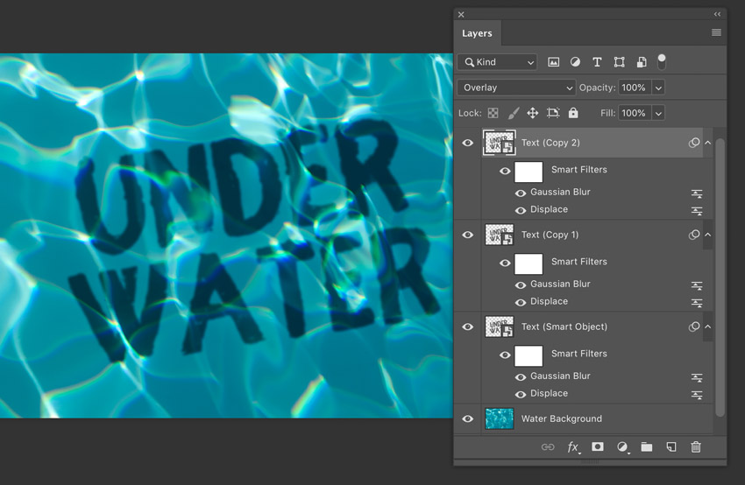Hide the Water Background layer
745x485 pixels.
[x=467, y=419]
